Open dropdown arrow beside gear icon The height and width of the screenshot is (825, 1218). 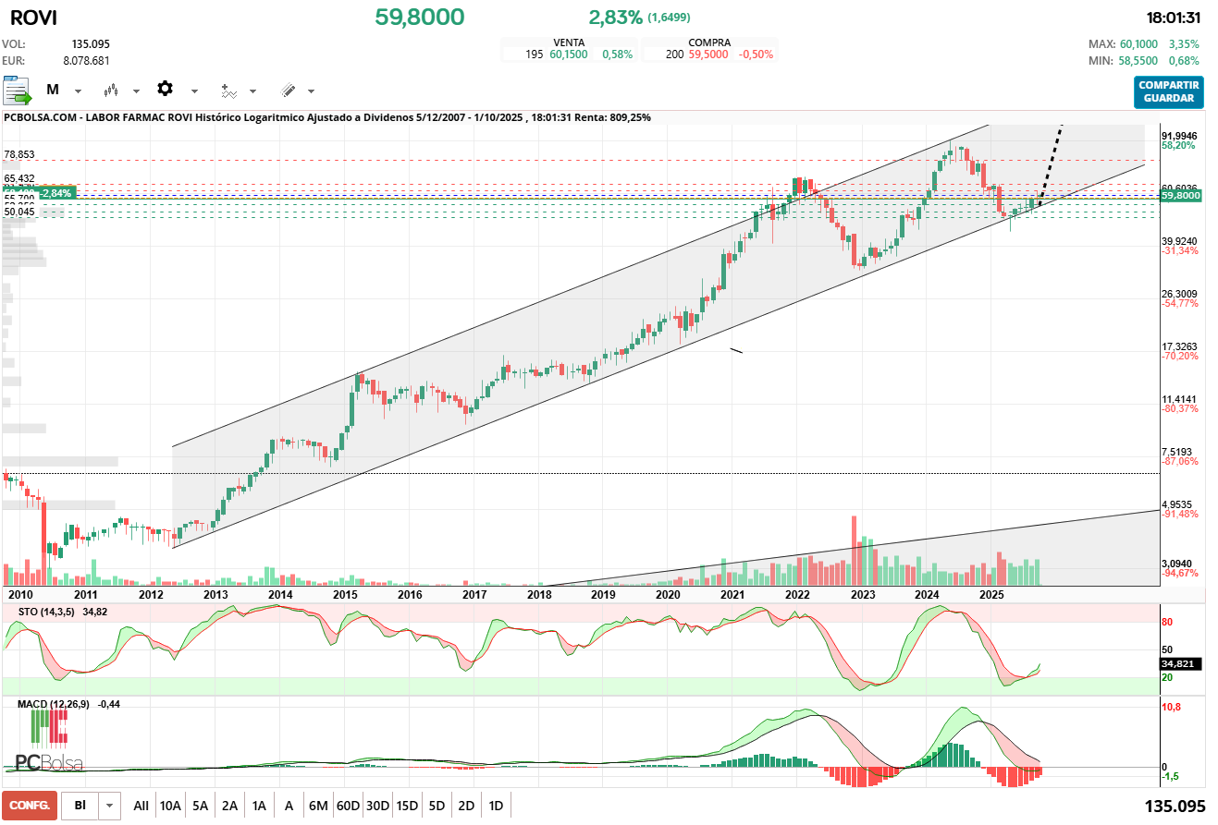tap(194, 91)
